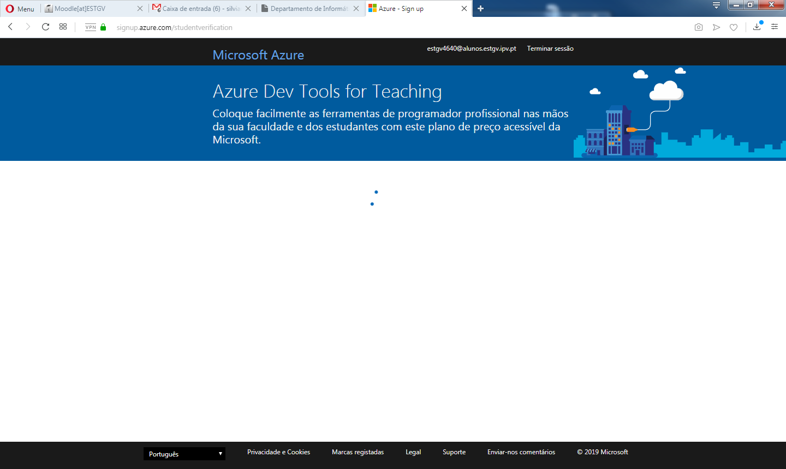The image size is (786, 469).
Task: Open the Legal footer link
Action: tap(413, 452)
